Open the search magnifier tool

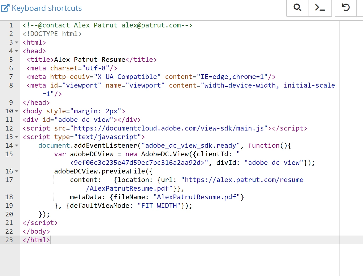pyautogui.click(x=297, y=7)
